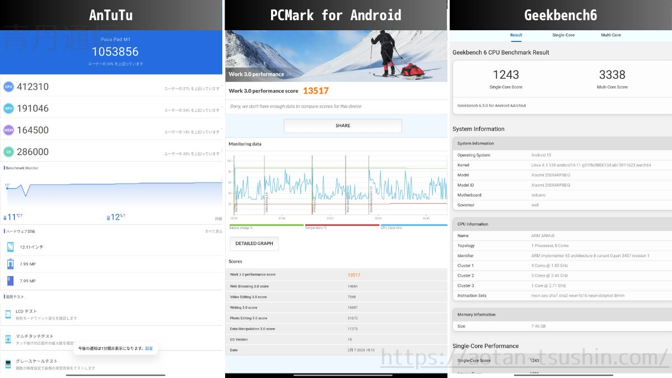
Task: Tap the teal UX score icon
Action: click(8, 152)
